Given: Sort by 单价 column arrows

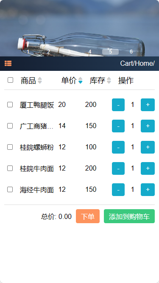Looking at the screenshot, I should click(81, 80).
